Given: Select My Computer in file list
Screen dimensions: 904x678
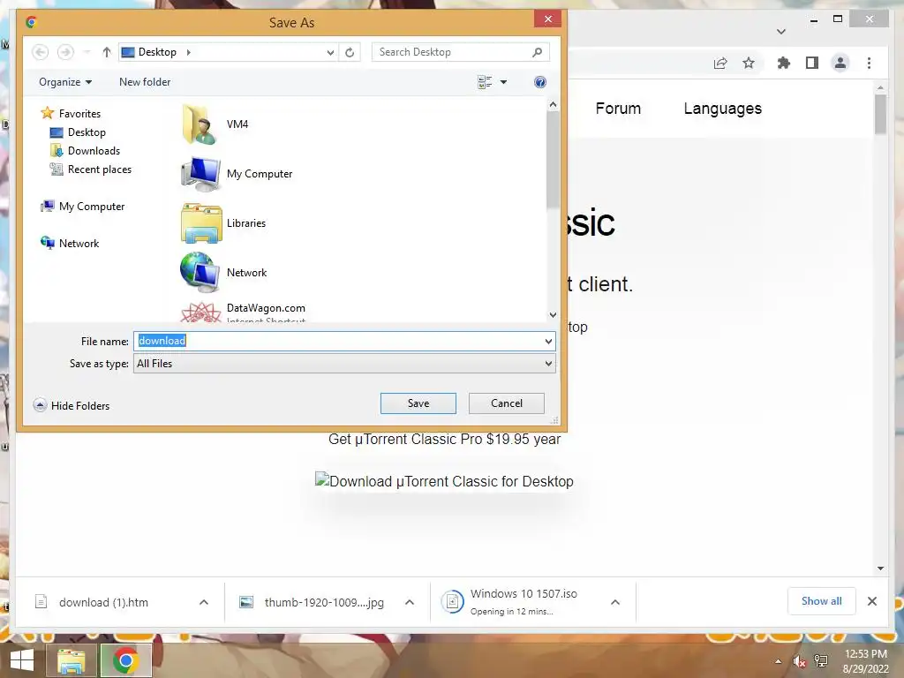Looking at the screenshot, I should tap(237, 174).
